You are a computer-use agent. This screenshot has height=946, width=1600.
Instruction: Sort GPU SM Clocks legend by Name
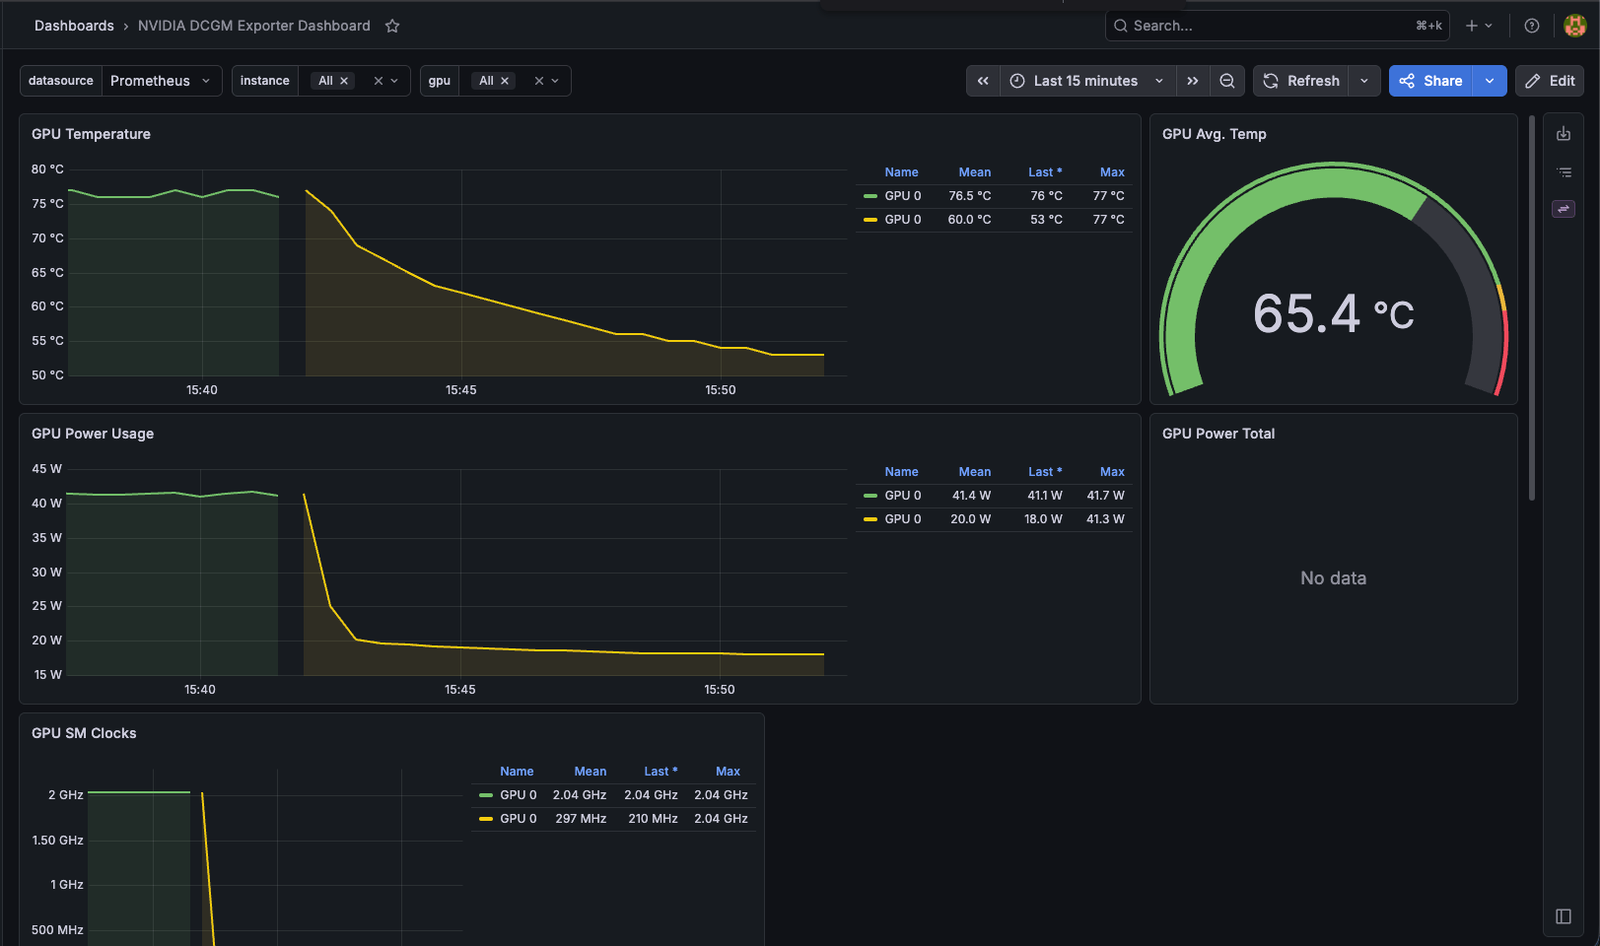tap(517, 772)
